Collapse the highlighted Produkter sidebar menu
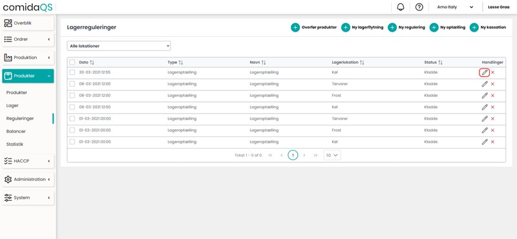 coord(28,76)
